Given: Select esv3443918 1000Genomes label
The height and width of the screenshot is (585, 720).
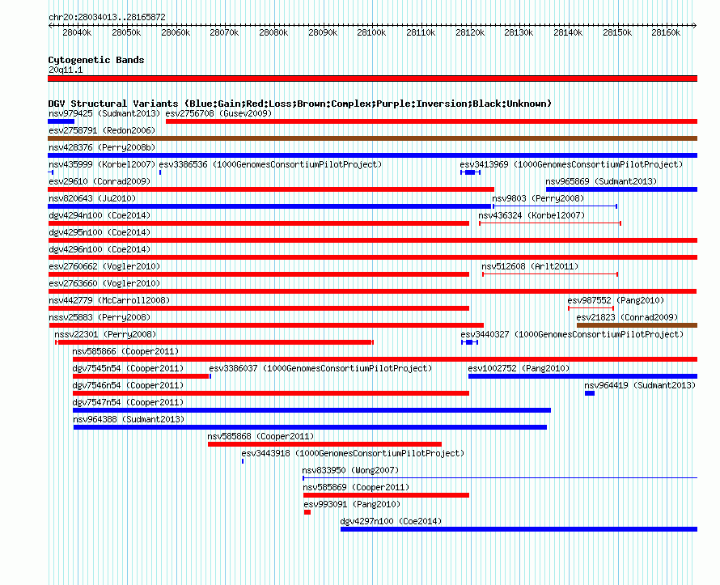Looking at the screenshot, I should [x=353, y=453].
